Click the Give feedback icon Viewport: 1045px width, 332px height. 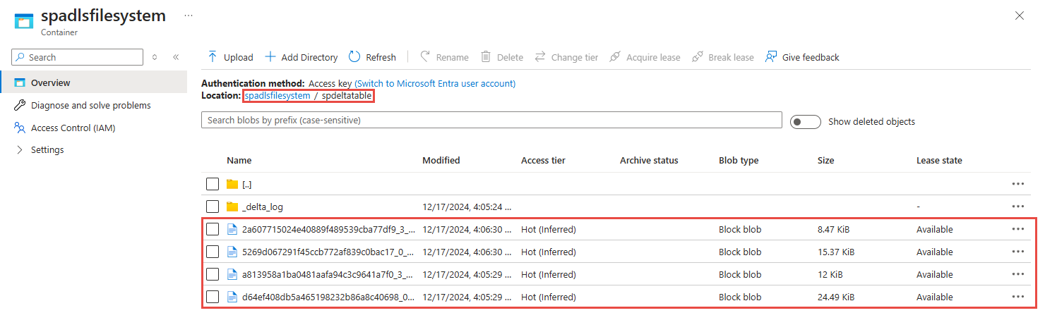point(771,57)
